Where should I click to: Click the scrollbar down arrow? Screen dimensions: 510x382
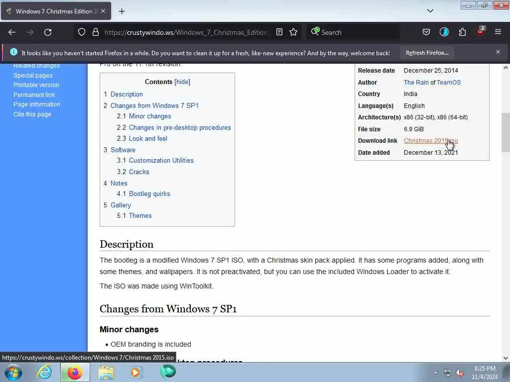click(506, 358)
